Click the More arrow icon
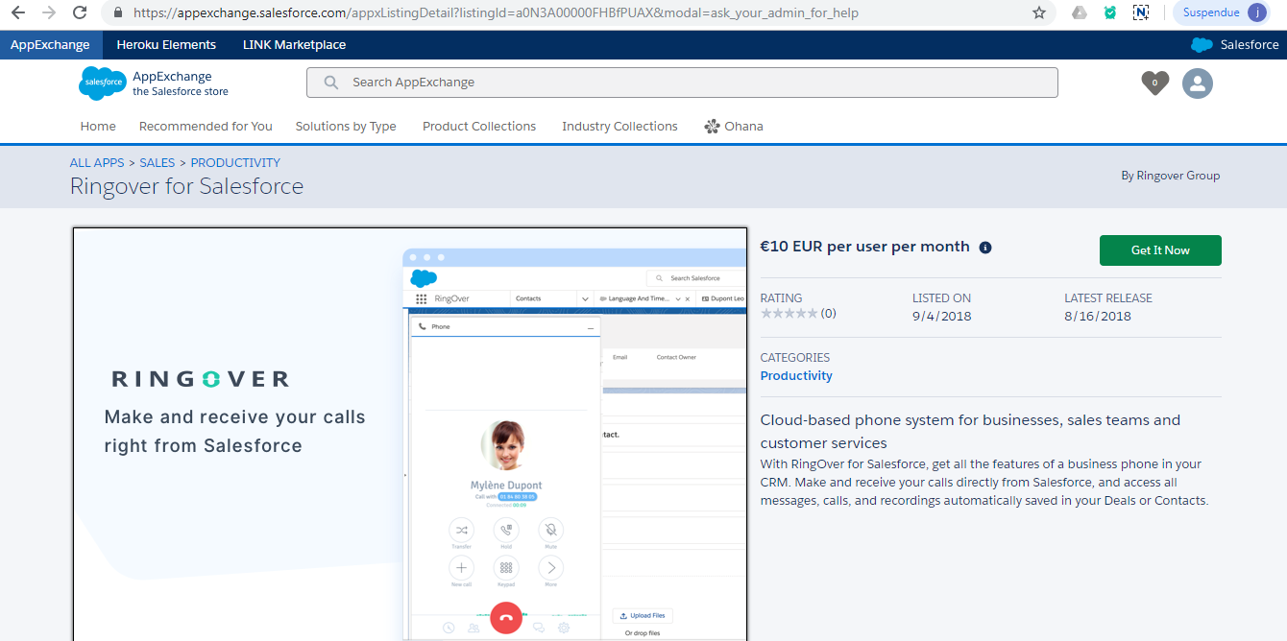 [551, 567]
